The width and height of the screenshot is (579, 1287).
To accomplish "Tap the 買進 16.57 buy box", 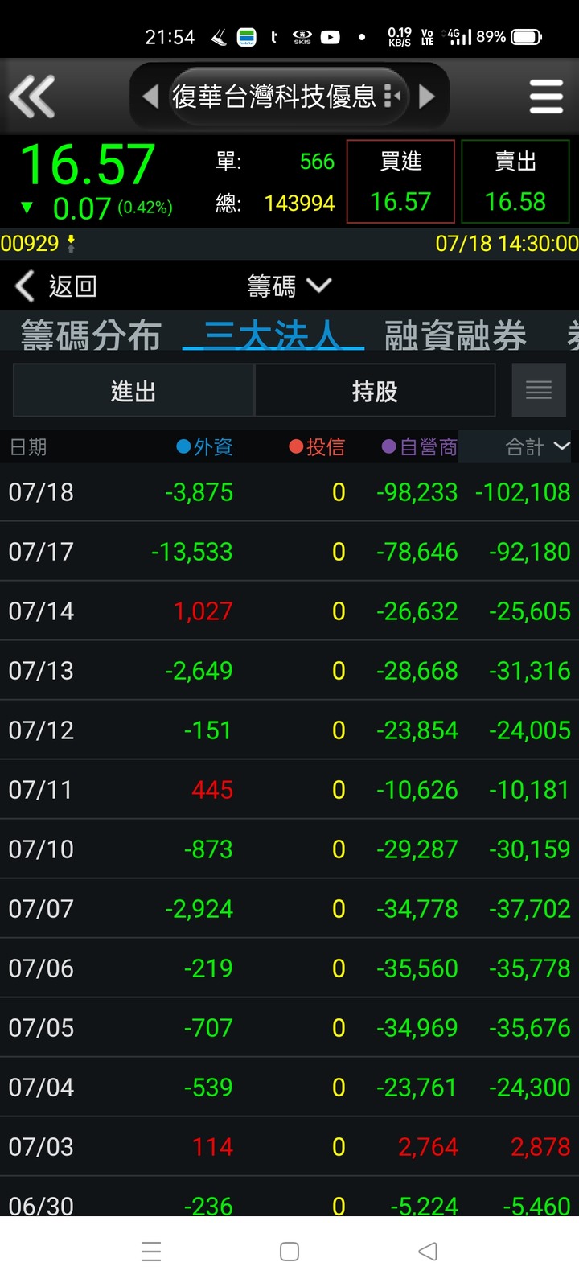I will (x=400, y=181).
